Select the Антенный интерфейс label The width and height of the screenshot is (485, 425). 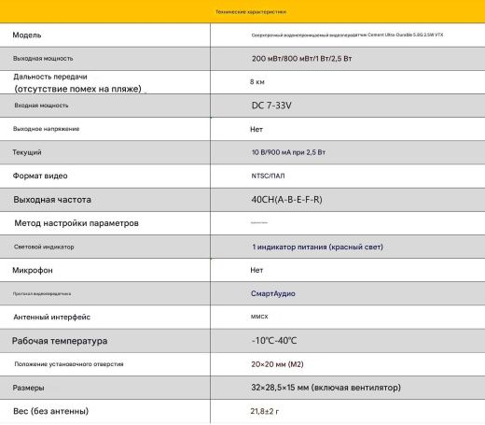tap(51, 317)
